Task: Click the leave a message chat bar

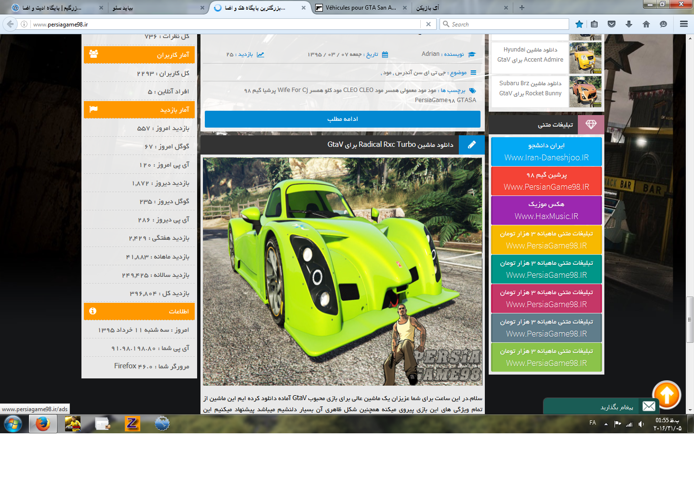Action: 601,406
